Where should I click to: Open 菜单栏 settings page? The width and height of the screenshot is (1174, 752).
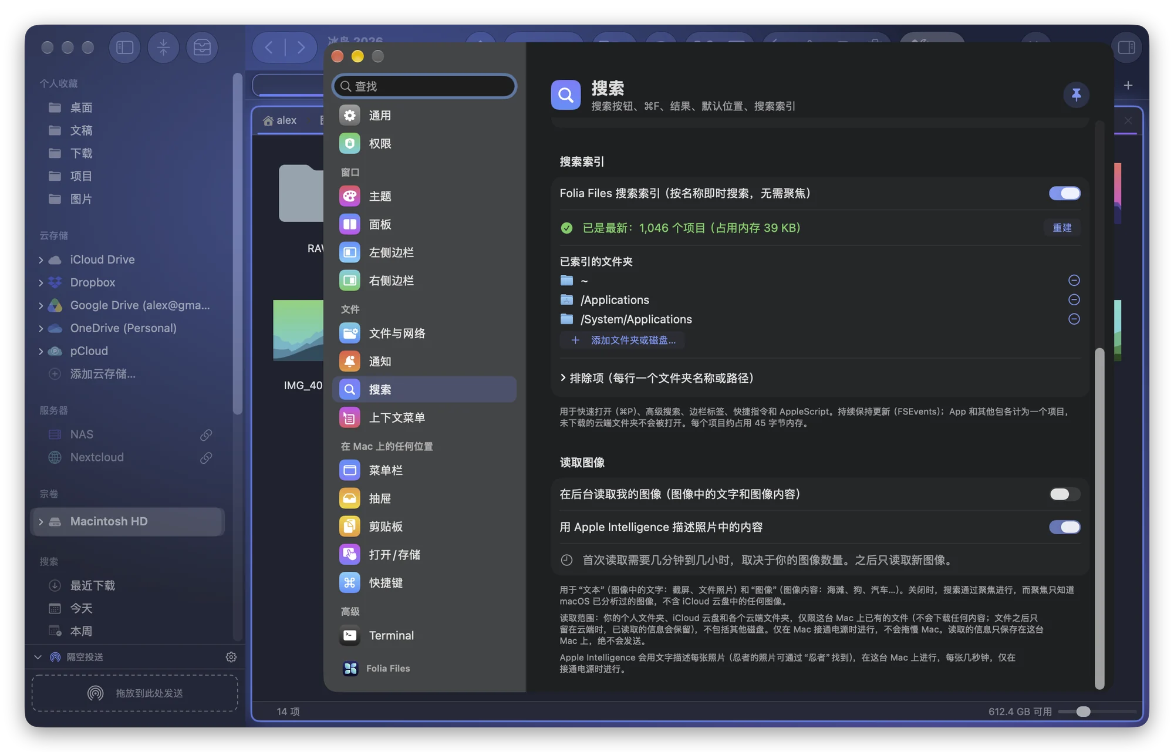(424, 470)
